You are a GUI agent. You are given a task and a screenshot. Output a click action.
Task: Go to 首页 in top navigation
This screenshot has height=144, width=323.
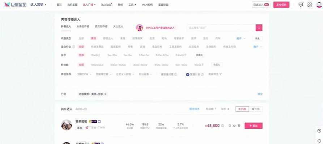pyautogui.click(x=59, y=5)
